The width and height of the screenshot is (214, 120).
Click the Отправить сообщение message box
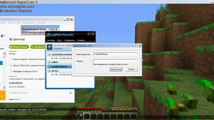(x=38, y=93)
